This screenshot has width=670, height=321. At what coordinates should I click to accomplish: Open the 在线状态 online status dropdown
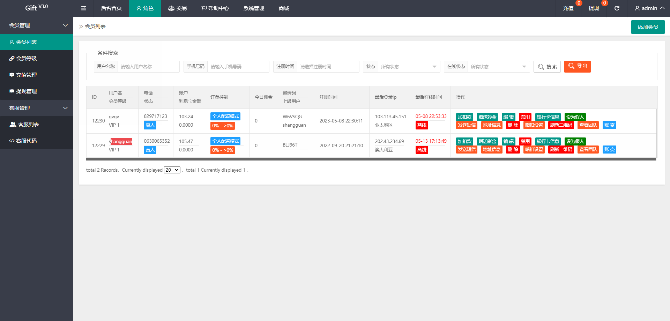[498, 67]
